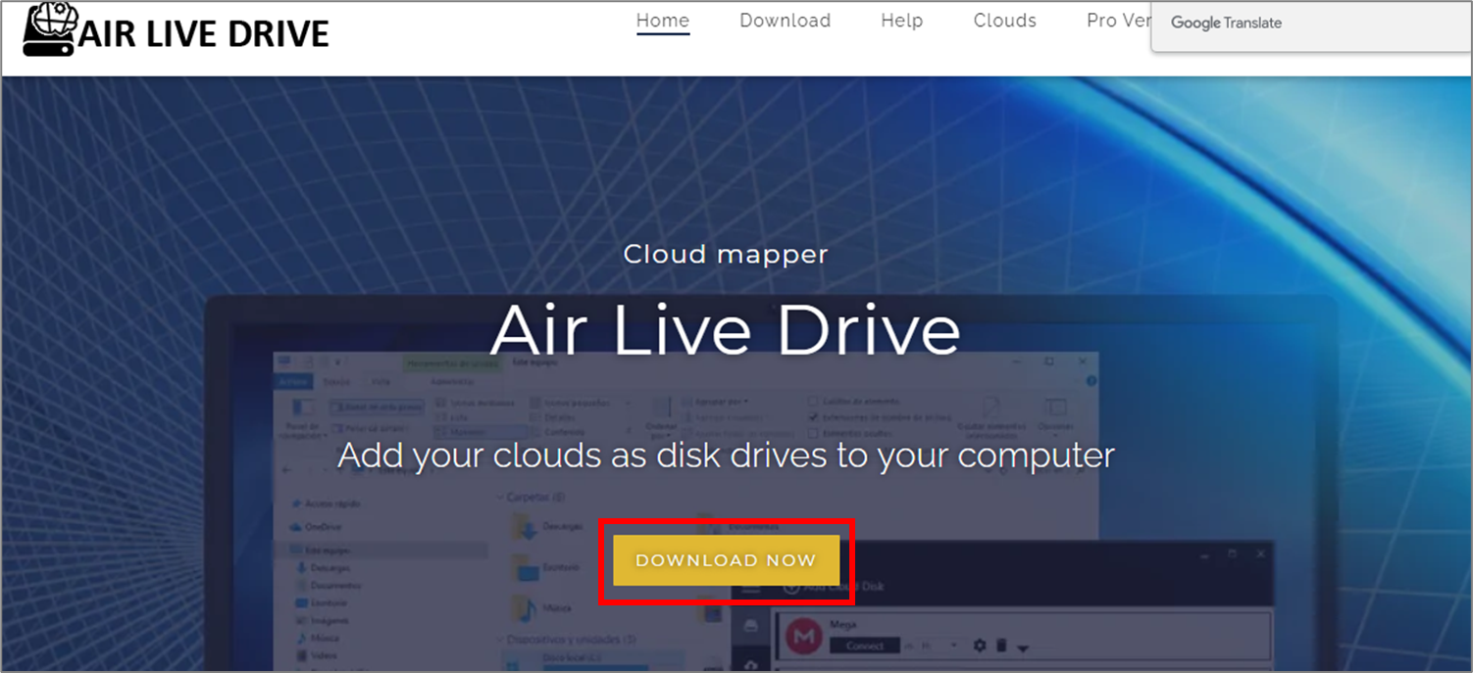Open the Pro Version menu item
This screenshot has width=1473, height=673.
pyautogui.click(x=1118, y=21)
